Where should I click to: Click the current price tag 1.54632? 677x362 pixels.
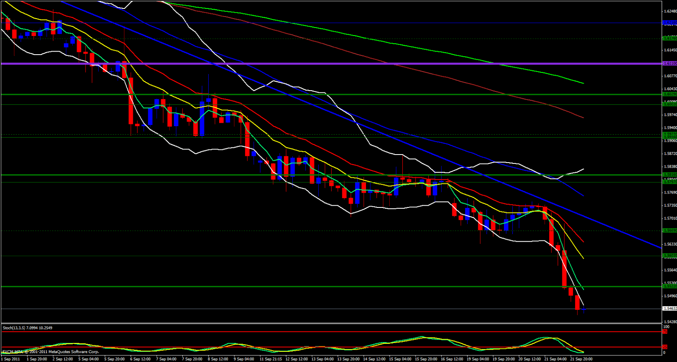click(x=670, y=309)
